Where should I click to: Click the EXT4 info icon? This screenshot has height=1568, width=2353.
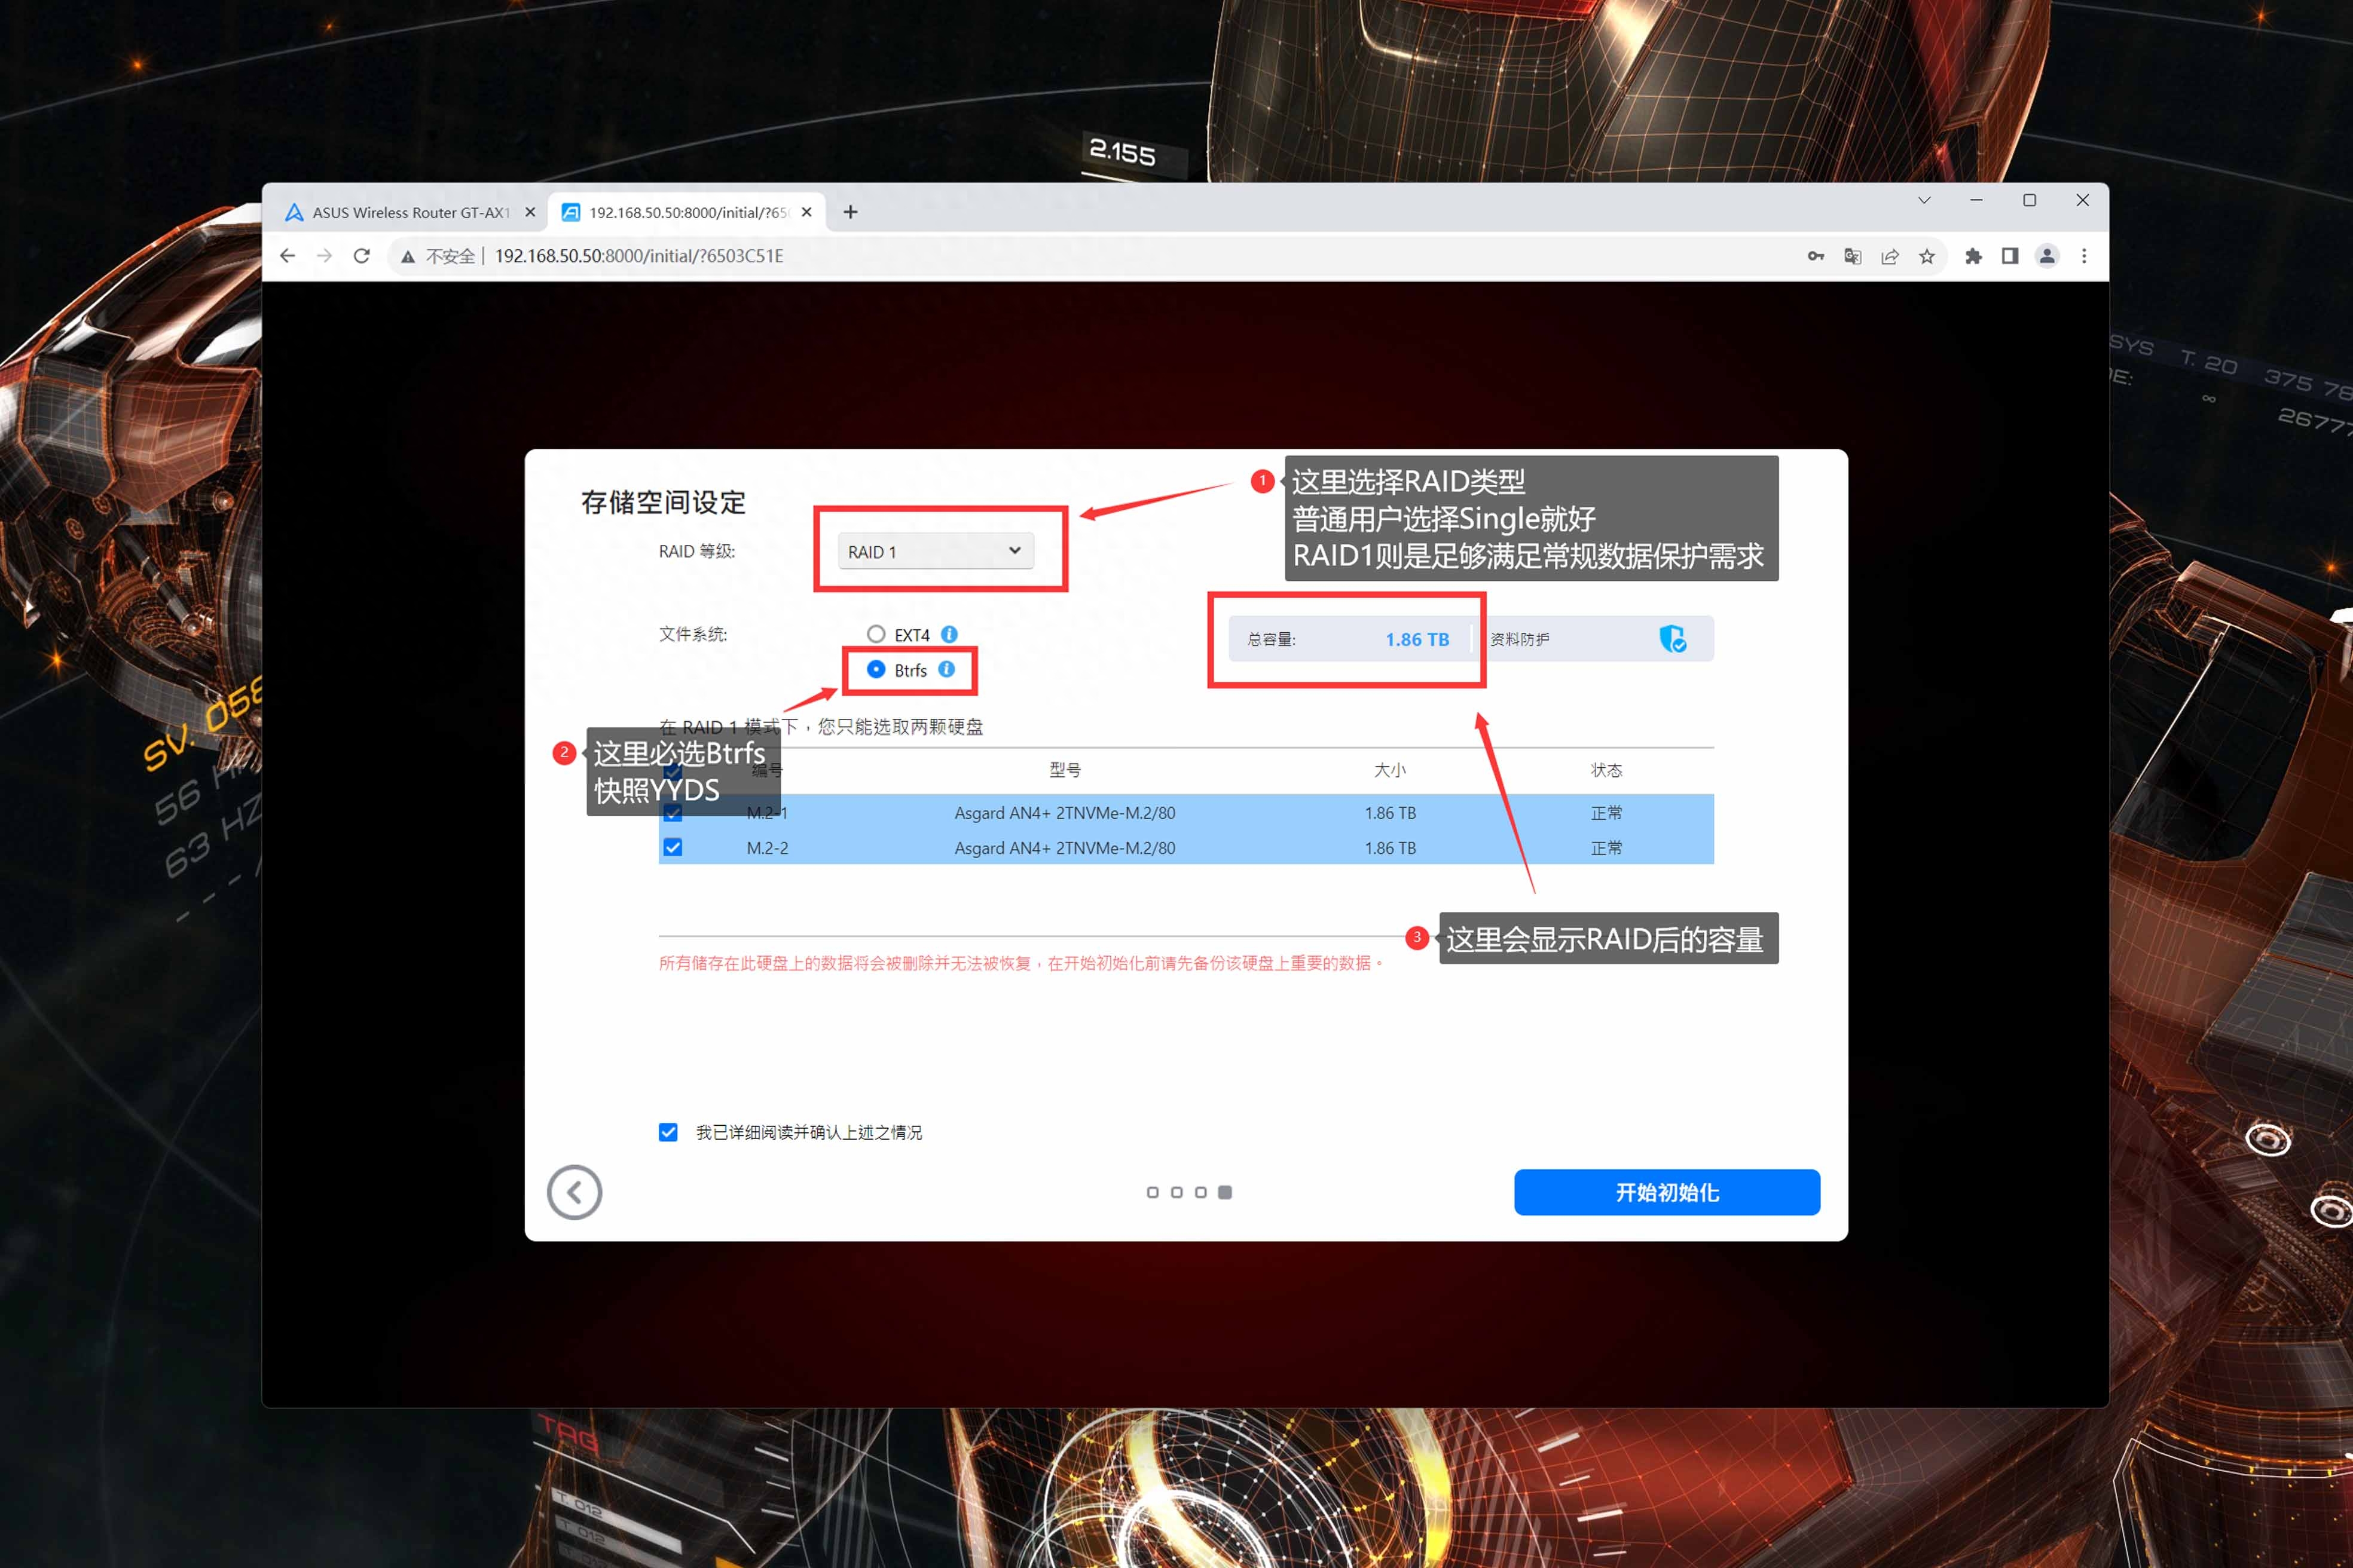point(949,634)
